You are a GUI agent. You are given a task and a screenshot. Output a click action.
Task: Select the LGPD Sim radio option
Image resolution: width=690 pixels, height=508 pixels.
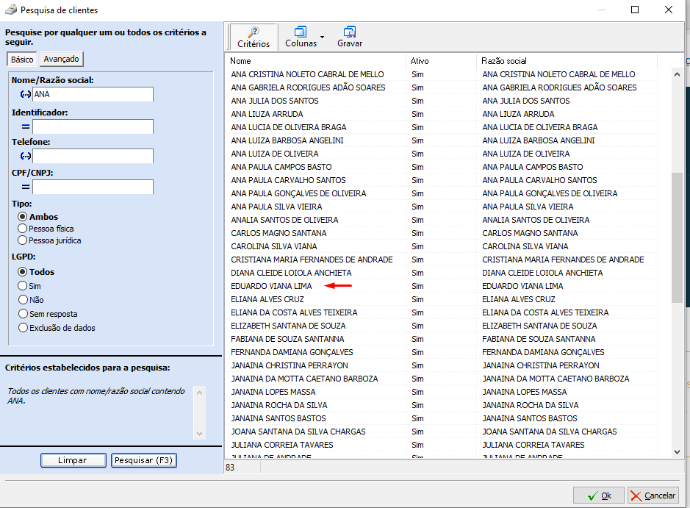[23, 286]
